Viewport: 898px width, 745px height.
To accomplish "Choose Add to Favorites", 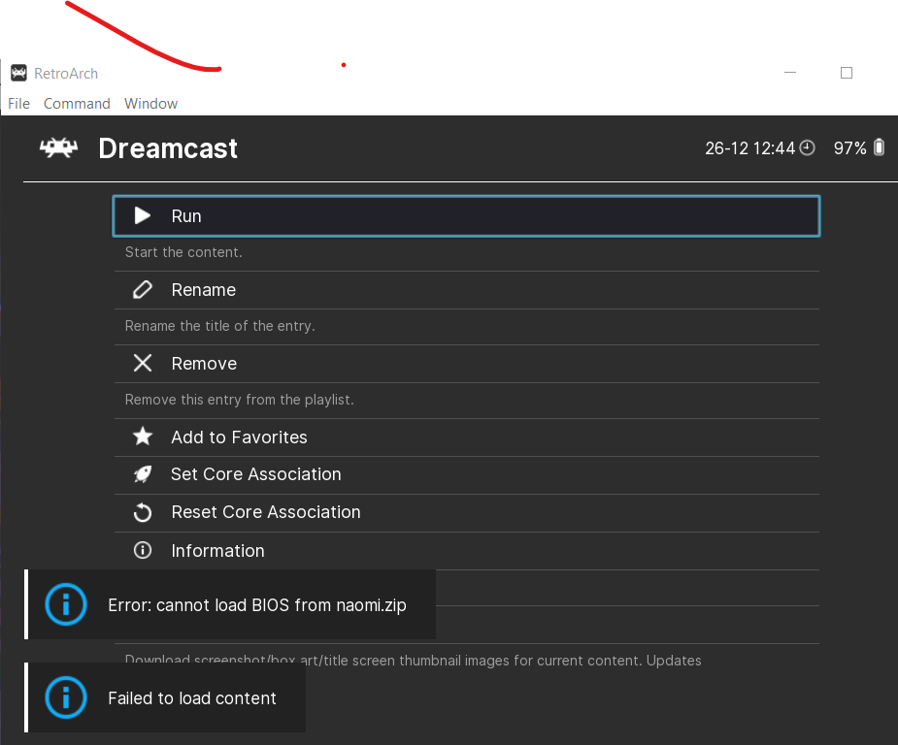I will coord(466,437).
